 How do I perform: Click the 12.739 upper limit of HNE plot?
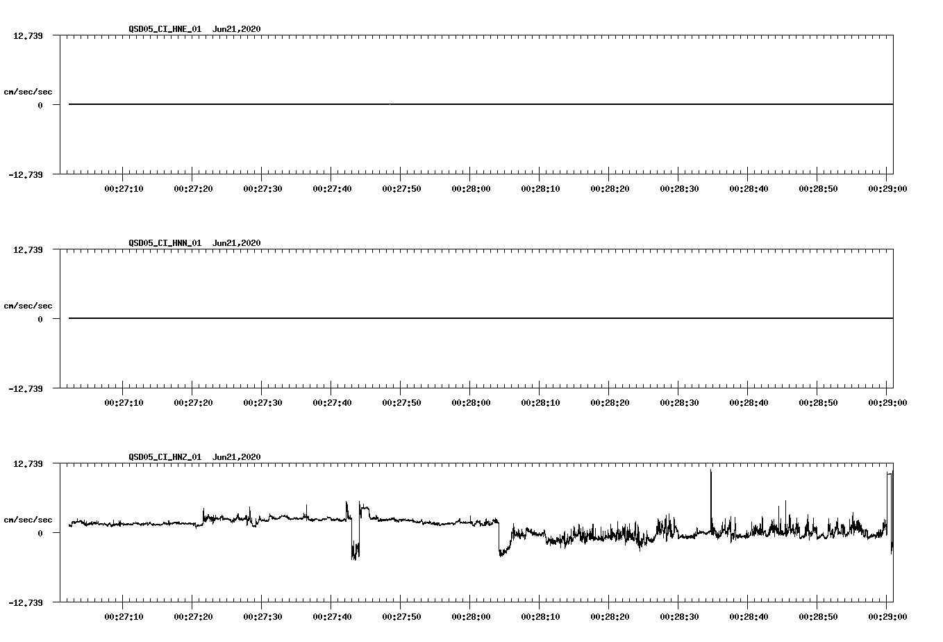(28, 35)
